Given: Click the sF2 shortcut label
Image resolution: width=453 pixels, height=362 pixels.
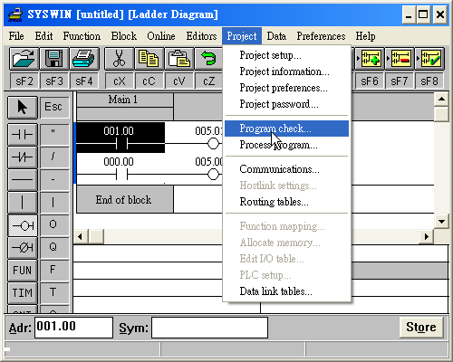Looking at the screenshot, I should (24, 81).
